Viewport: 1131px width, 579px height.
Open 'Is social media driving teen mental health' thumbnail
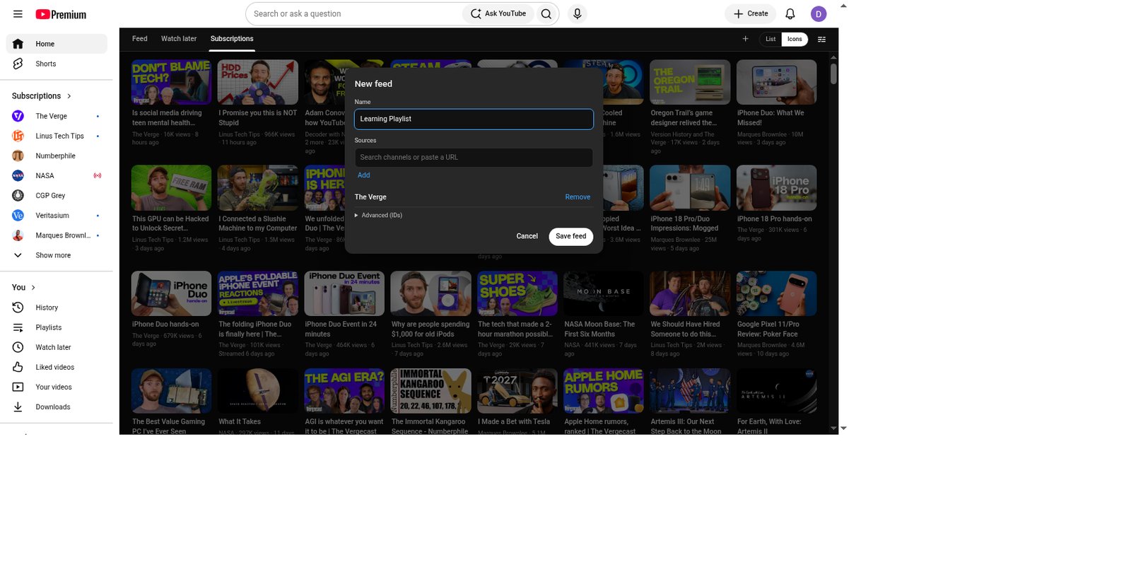coord(171,82)
